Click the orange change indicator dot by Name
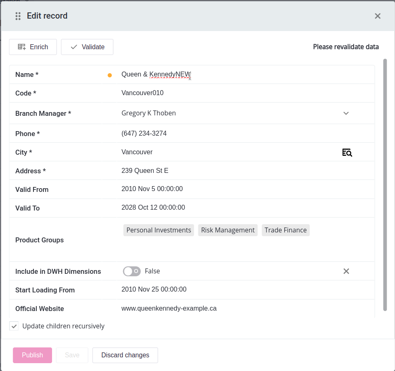This screenshot has height=371, width=395. (109, 75)
